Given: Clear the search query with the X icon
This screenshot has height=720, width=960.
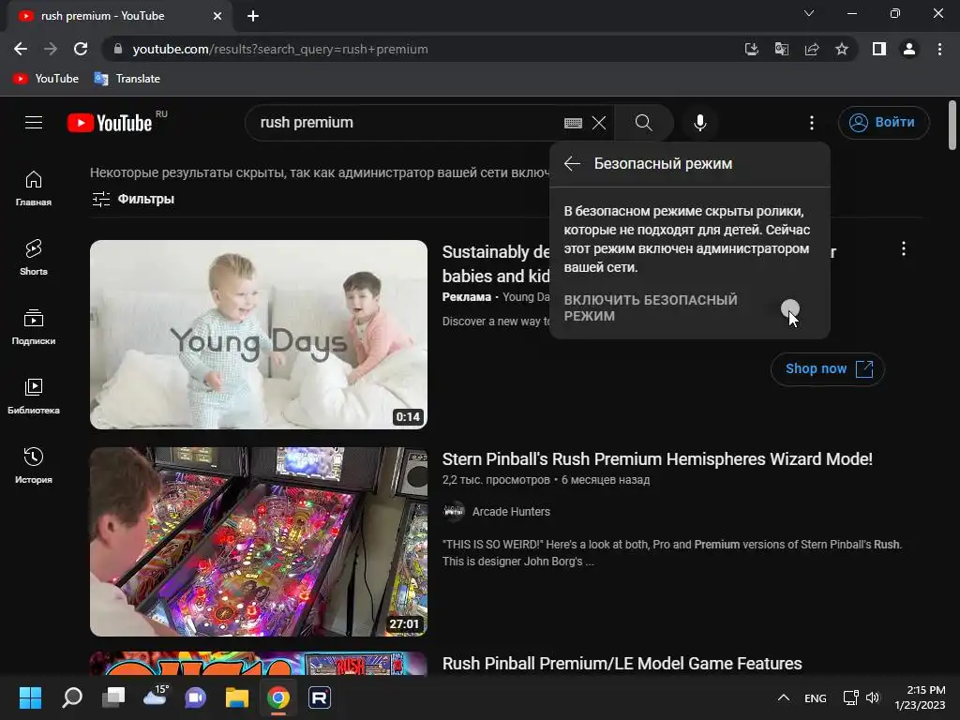Looking at the screenshot, I should click(x=599, y=123).
